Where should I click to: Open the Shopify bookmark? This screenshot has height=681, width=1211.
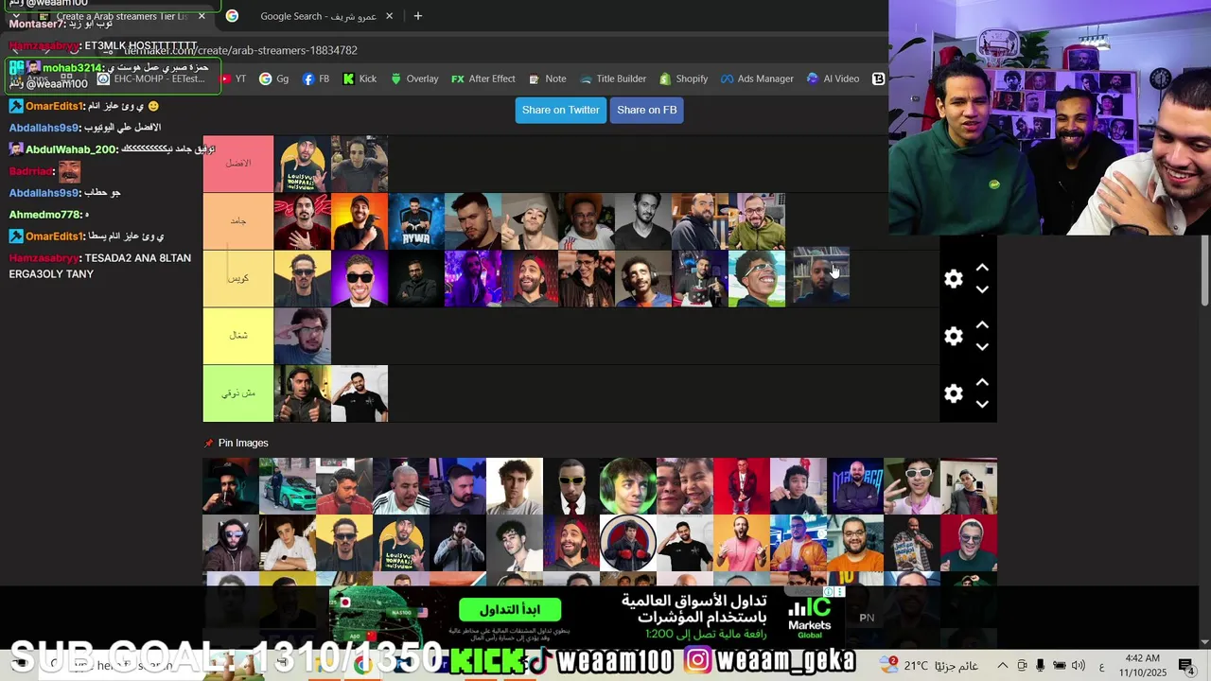pos(683,79)
